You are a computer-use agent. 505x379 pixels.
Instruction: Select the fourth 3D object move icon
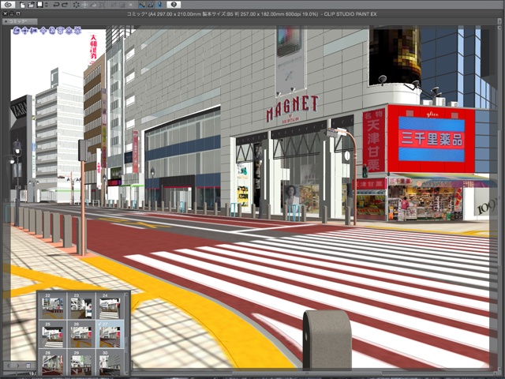pyautogui.click(x=43, y=31)
